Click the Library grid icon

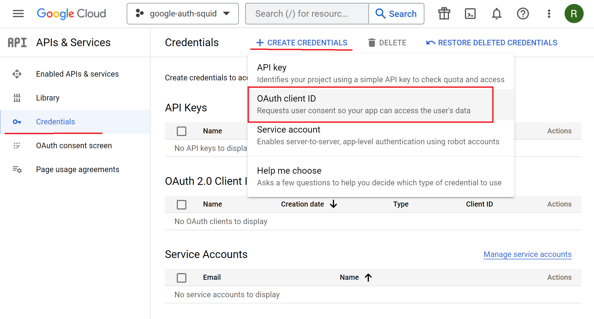[x=17, y=98]
